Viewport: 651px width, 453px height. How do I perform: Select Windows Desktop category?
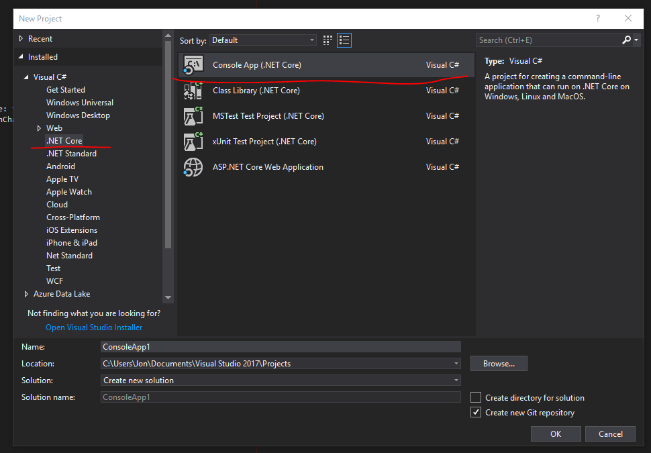78,115
